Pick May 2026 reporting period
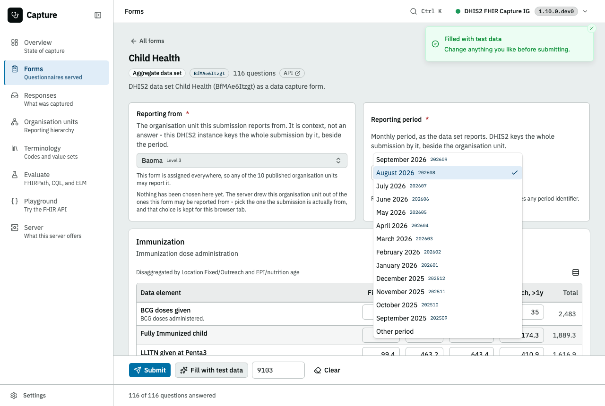This screenshot has width=605, height=406. [x=448, y=212]
